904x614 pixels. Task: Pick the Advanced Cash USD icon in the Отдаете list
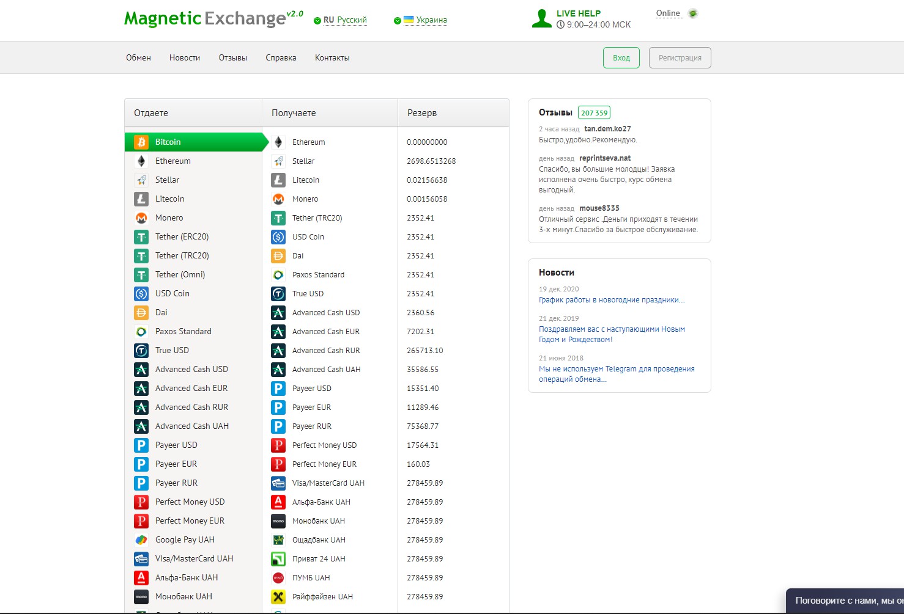(141, 369)
